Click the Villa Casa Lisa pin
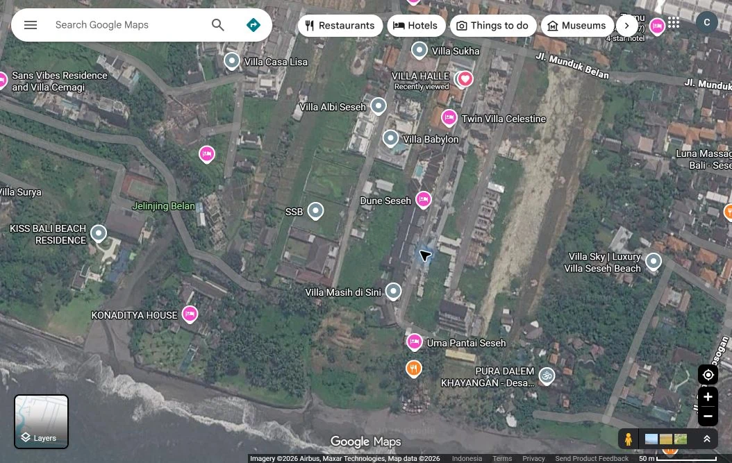Screen dimensions: 732x463 232,61
